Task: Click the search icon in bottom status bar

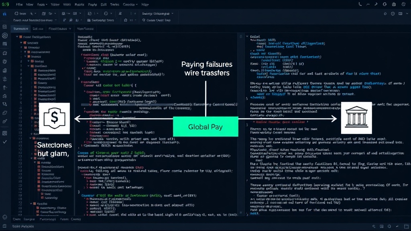Action: [374, 226]
